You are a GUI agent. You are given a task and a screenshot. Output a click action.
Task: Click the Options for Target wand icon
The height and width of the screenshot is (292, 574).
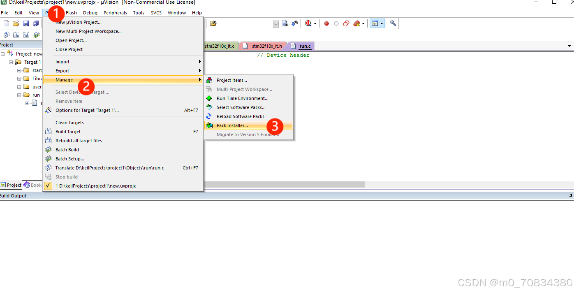tap(48, 110)
